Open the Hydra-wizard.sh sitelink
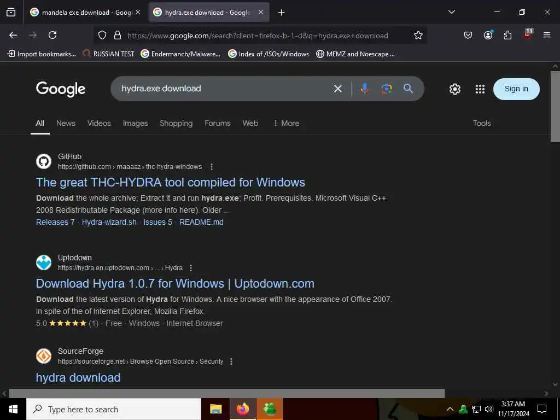 pos(109,222)
